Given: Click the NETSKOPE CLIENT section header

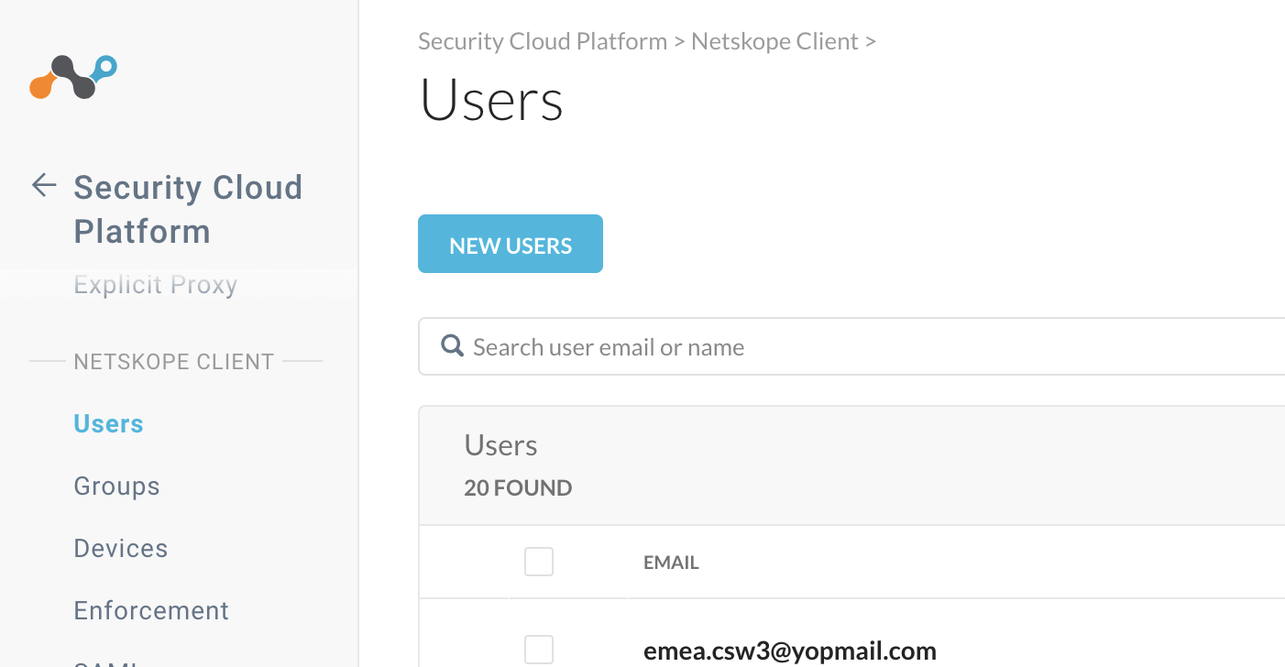Looking at the screenshot, I should click(174, 362).
